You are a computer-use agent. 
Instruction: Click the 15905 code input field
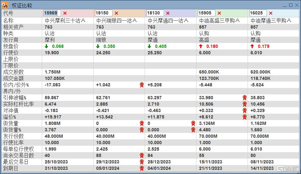click(206, 13)
